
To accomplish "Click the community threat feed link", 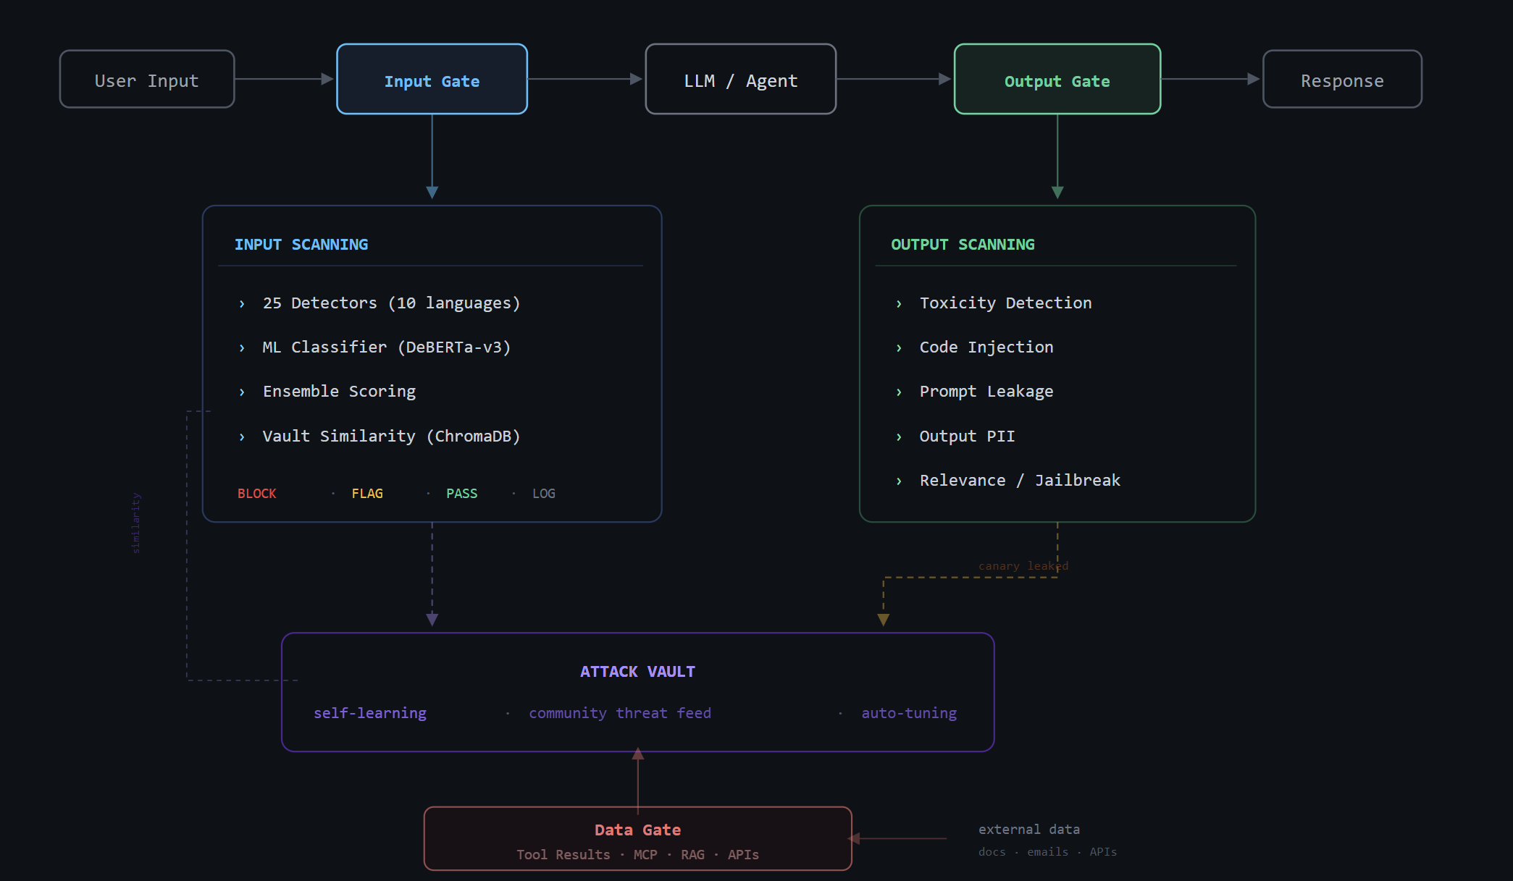I will (x=619, y=713).
